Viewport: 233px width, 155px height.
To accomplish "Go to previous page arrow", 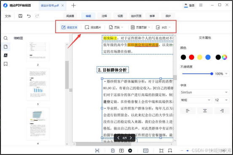I will [118, 138].
